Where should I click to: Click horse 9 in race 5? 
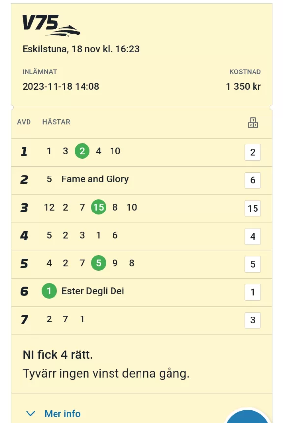pyautogui.click(x=115, y=263)
